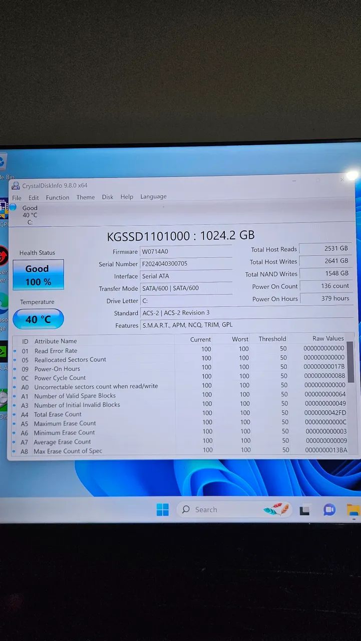Click the Current column header

[x=200, y=340]
